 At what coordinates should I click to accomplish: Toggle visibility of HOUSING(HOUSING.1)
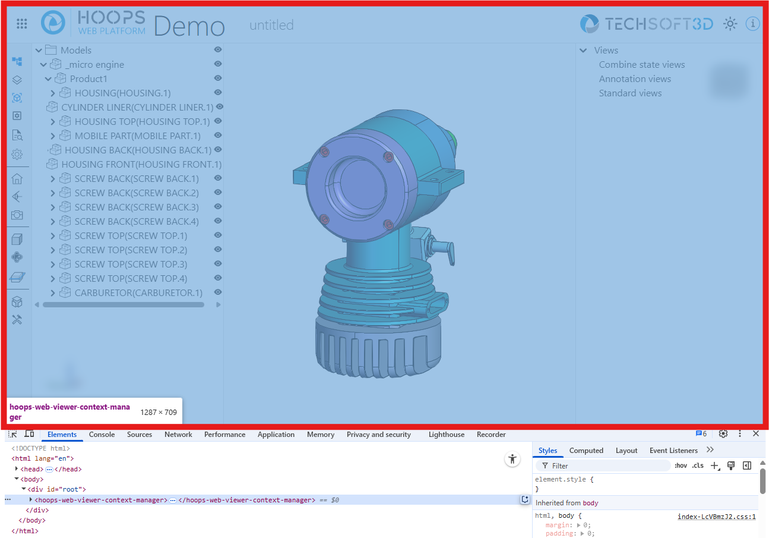(x=218, y=93)
